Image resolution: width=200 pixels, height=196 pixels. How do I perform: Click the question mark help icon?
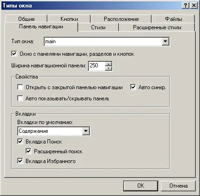coord(185,6)
